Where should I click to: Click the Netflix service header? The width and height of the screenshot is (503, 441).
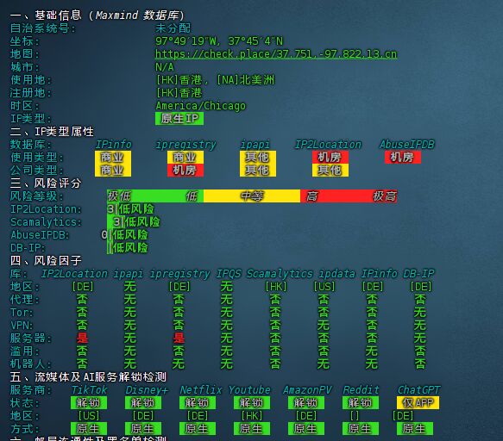201,390
